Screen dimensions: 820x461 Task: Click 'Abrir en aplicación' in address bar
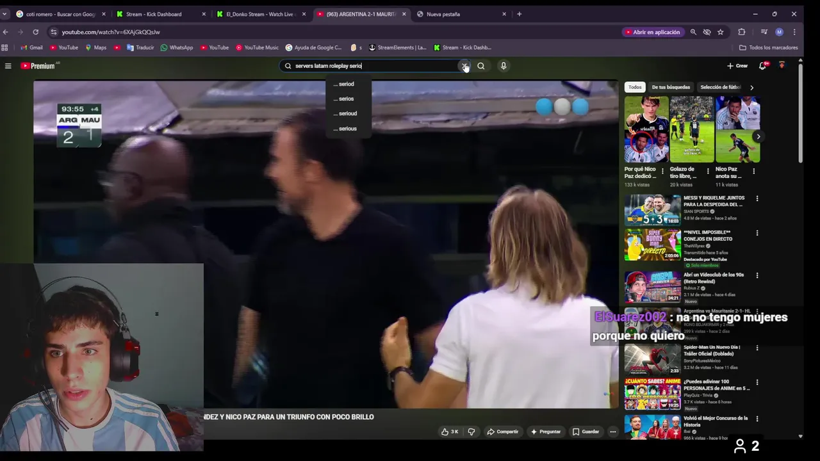click(652, 32)
